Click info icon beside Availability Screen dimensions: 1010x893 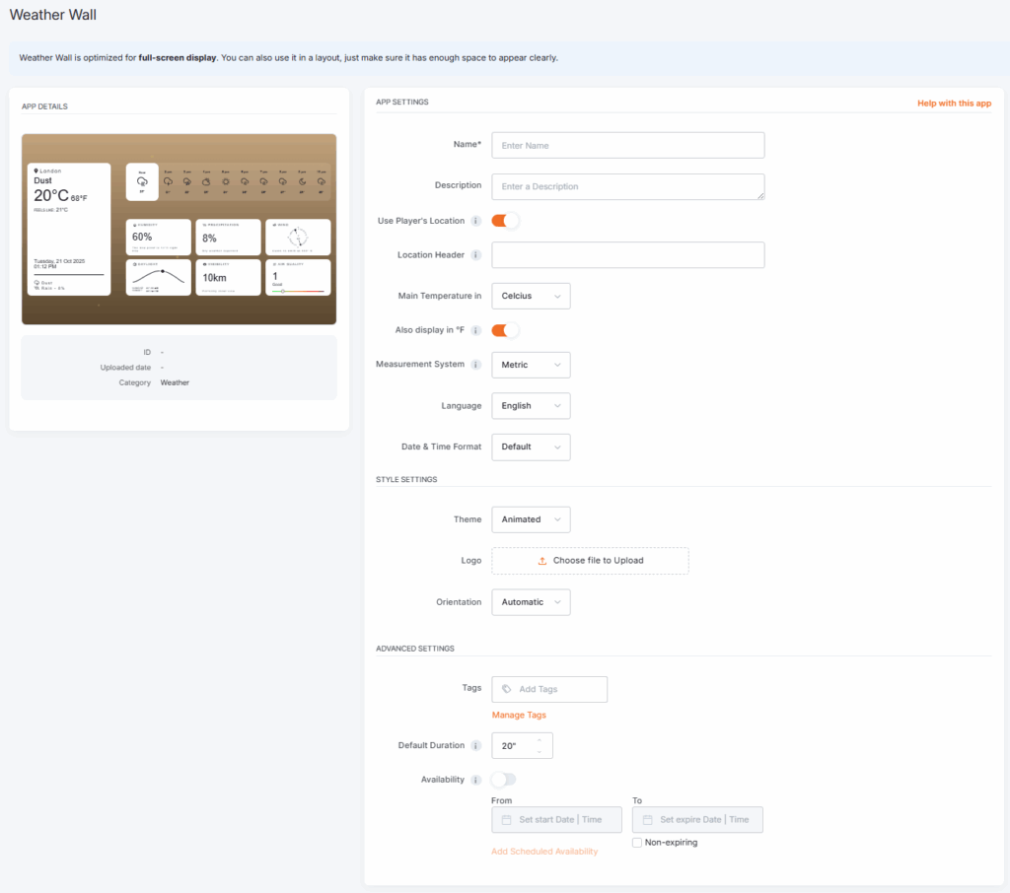tap(476, 780)
